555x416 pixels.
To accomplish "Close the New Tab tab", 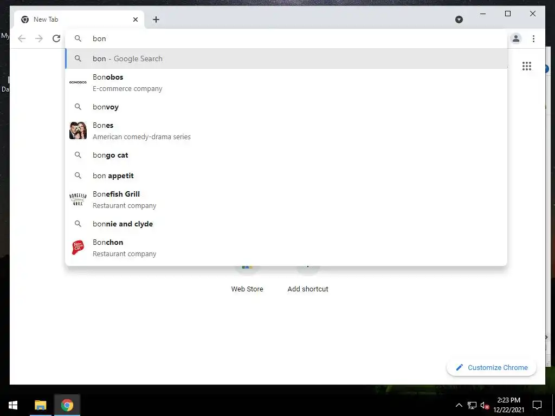I will [x=135, y=19].
